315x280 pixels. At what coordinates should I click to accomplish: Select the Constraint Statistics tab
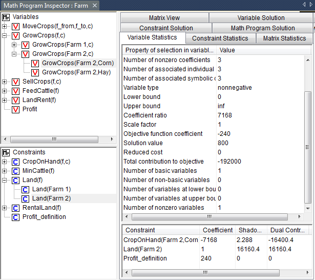(x=220, y=38)
